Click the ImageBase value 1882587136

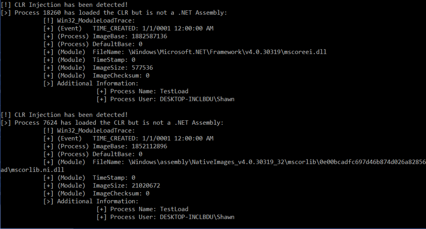[x=149, y=36]
